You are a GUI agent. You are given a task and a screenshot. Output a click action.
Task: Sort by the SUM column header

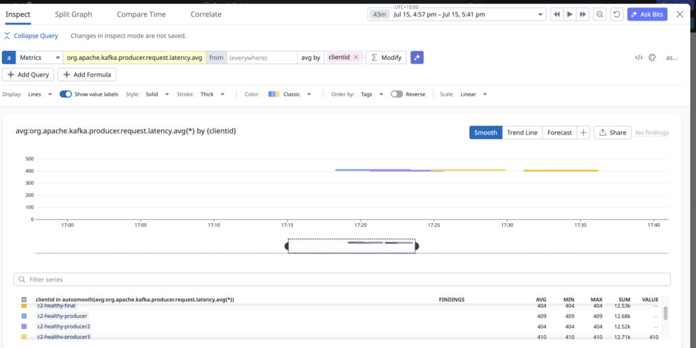(x=625, y=300)
